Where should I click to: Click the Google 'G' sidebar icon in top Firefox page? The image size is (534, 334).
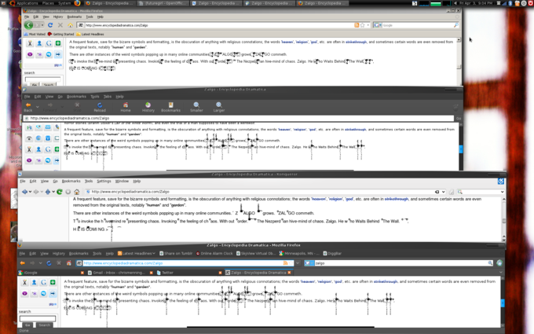pos(49,43)
